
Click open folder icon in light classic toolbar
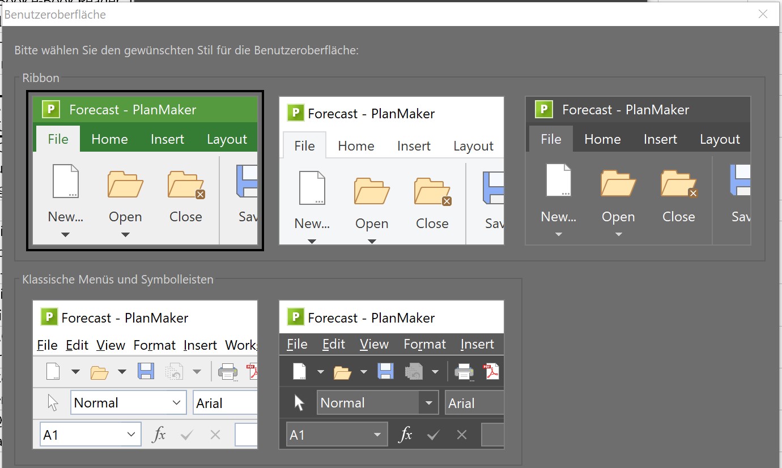(99, 372)
